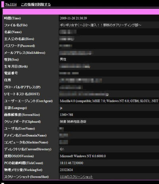Click the TickCount value 18:11:46.7230000
159x184 pixels.
(x=72, y=163)
